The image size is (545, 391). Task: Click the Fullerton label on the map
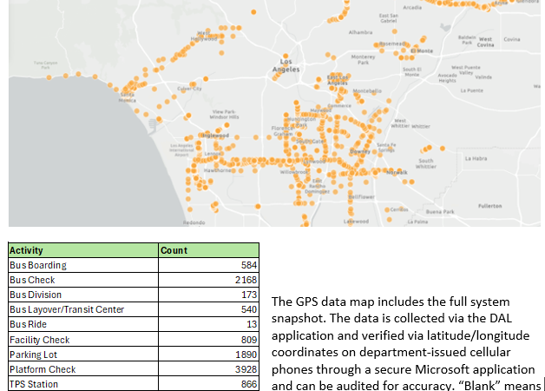490,205
